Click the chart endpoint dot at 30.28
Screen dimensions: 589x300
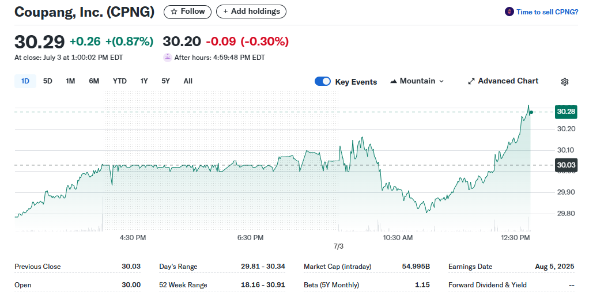click(x=531, y=112)
